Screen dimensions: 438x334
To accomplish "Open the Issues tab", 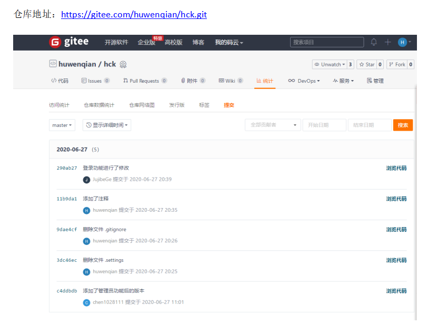I will pos(95,81).
